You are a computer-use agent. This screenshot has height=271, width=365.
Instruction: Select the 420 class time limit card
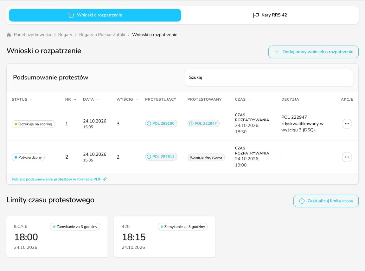165,237
